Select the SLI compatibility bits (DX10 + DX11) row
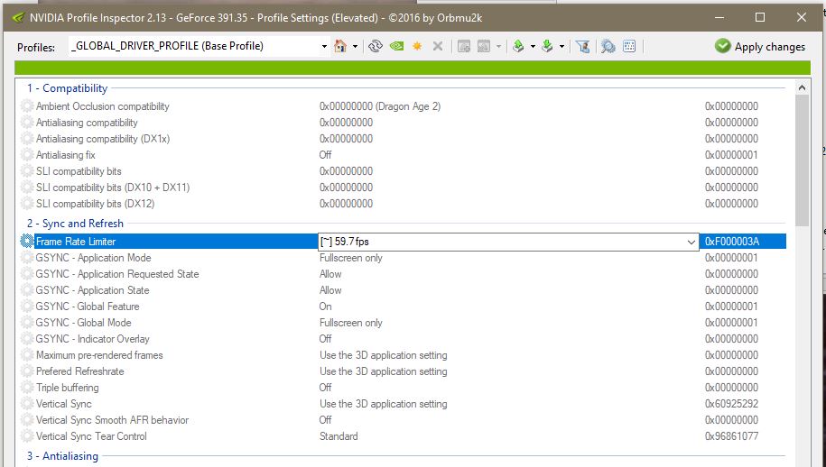Screen dimensions: 826x467 click(x=404, y=188)
